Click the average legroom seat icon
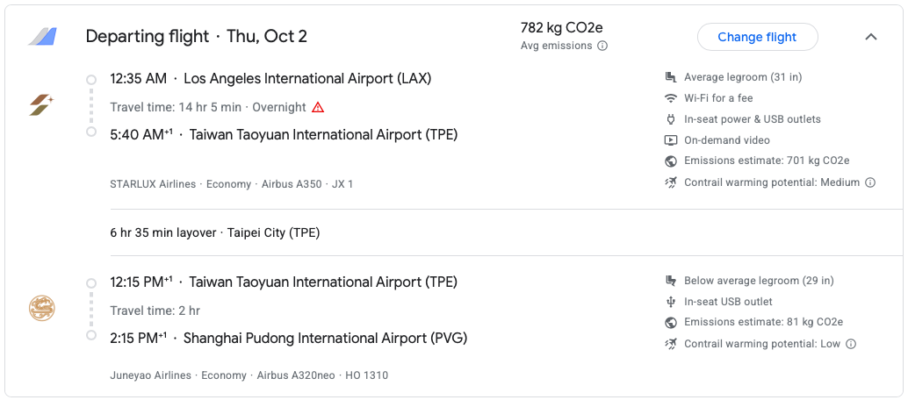The width and height of the screenshot is (908, 400). coord(671,77)
